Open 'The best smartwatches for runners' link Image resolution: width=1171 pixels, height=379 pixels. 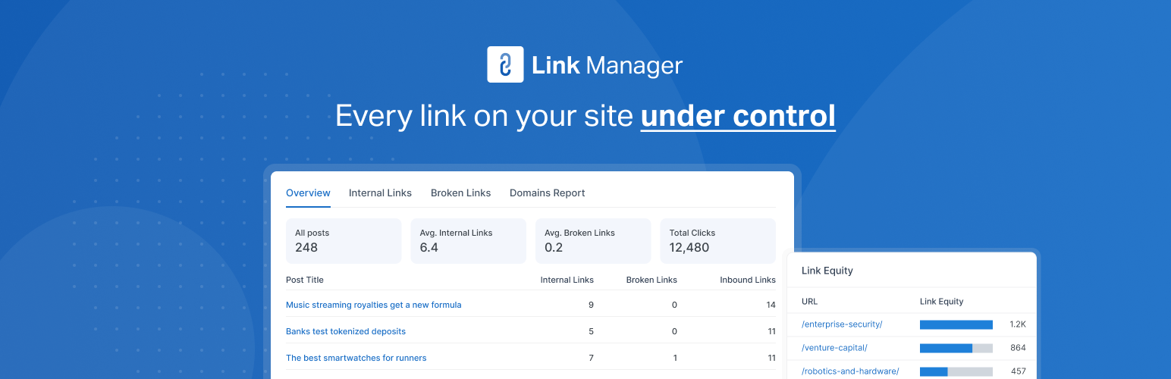[356, 358]
